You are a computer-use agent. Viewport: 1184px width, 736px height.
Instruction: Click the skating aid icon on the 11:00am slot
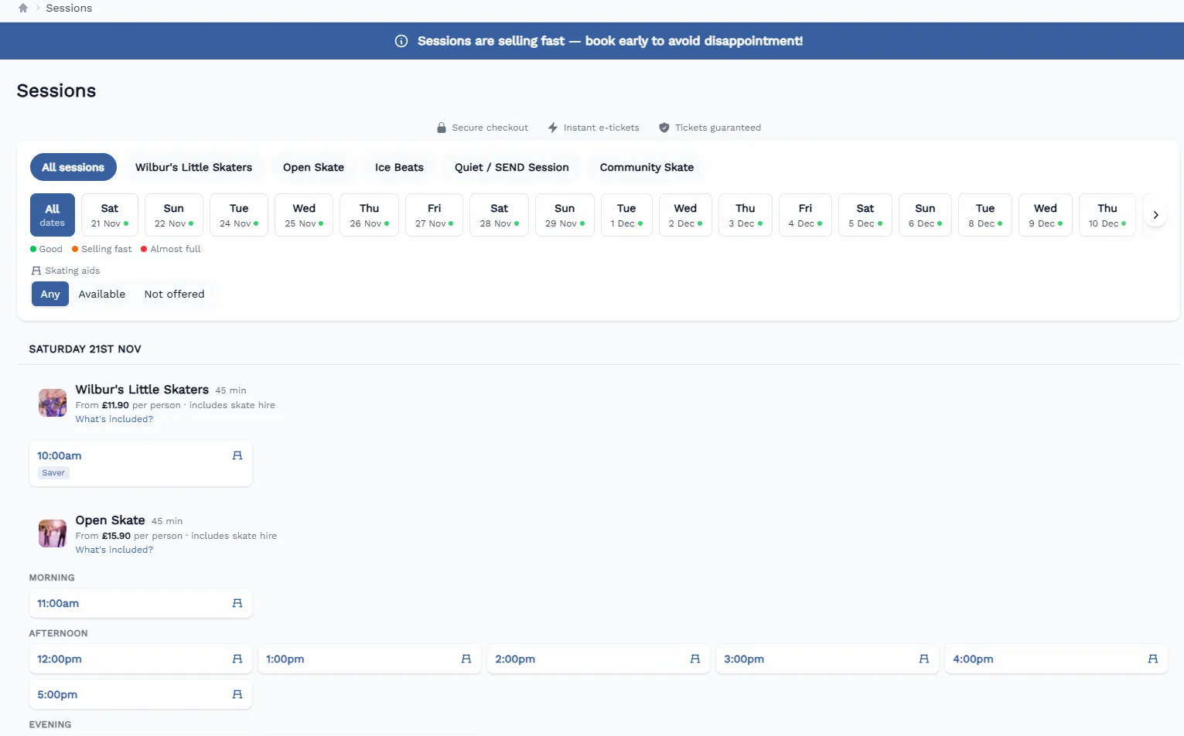click(x=237, y=603)
